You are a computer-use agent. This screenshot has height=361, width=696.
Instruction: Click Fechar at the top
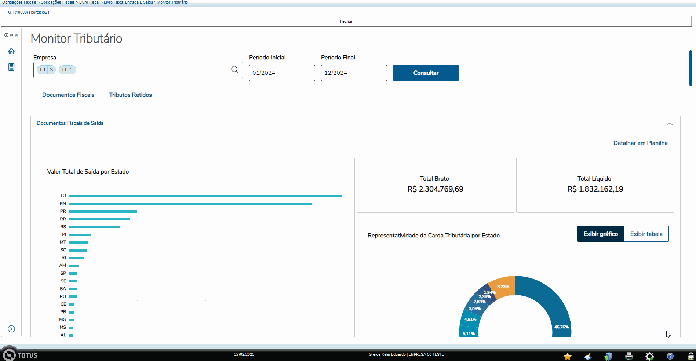click(x=346, y=22)
